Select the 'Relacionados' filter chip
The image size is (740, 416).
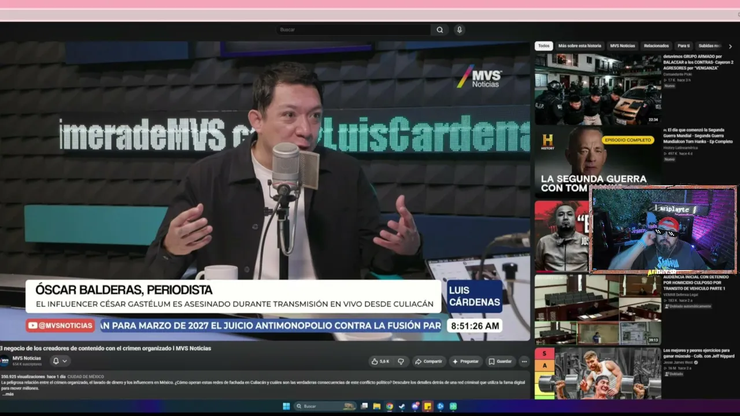tap(656, 46)
